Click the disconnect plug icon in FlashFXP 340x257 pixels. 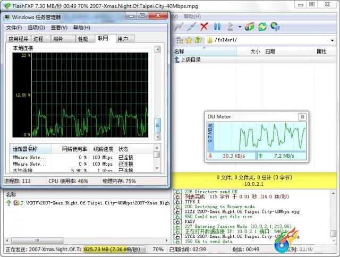pos(192,27)
